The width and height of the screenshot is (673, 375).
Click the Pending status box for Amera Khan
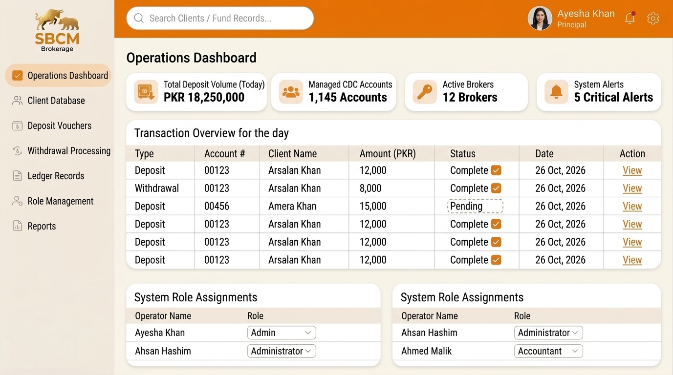pyautogui.click(x=475, y=206)
